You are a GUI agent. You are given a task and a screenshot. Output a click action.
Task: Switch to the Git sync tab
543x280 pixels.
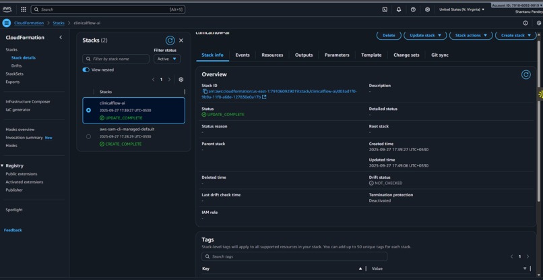click(440, 55)
